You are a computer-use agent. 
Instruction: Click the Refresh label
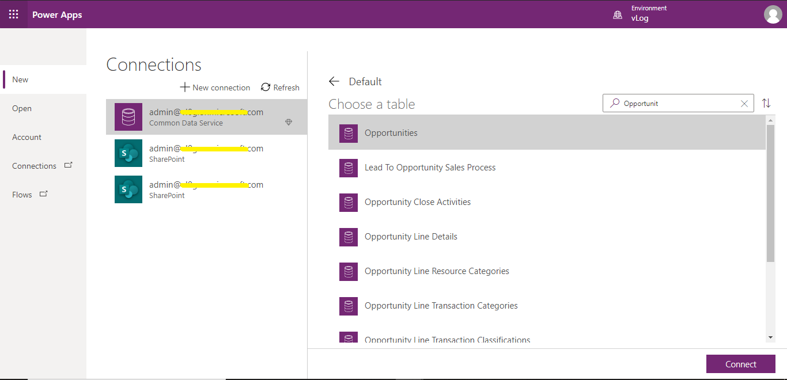pos(286,88)
